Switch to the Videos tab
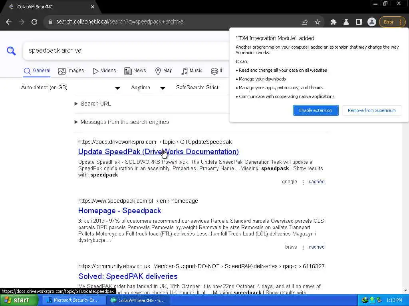Screen dimensions: 409x306 click(x=104, y=71)
